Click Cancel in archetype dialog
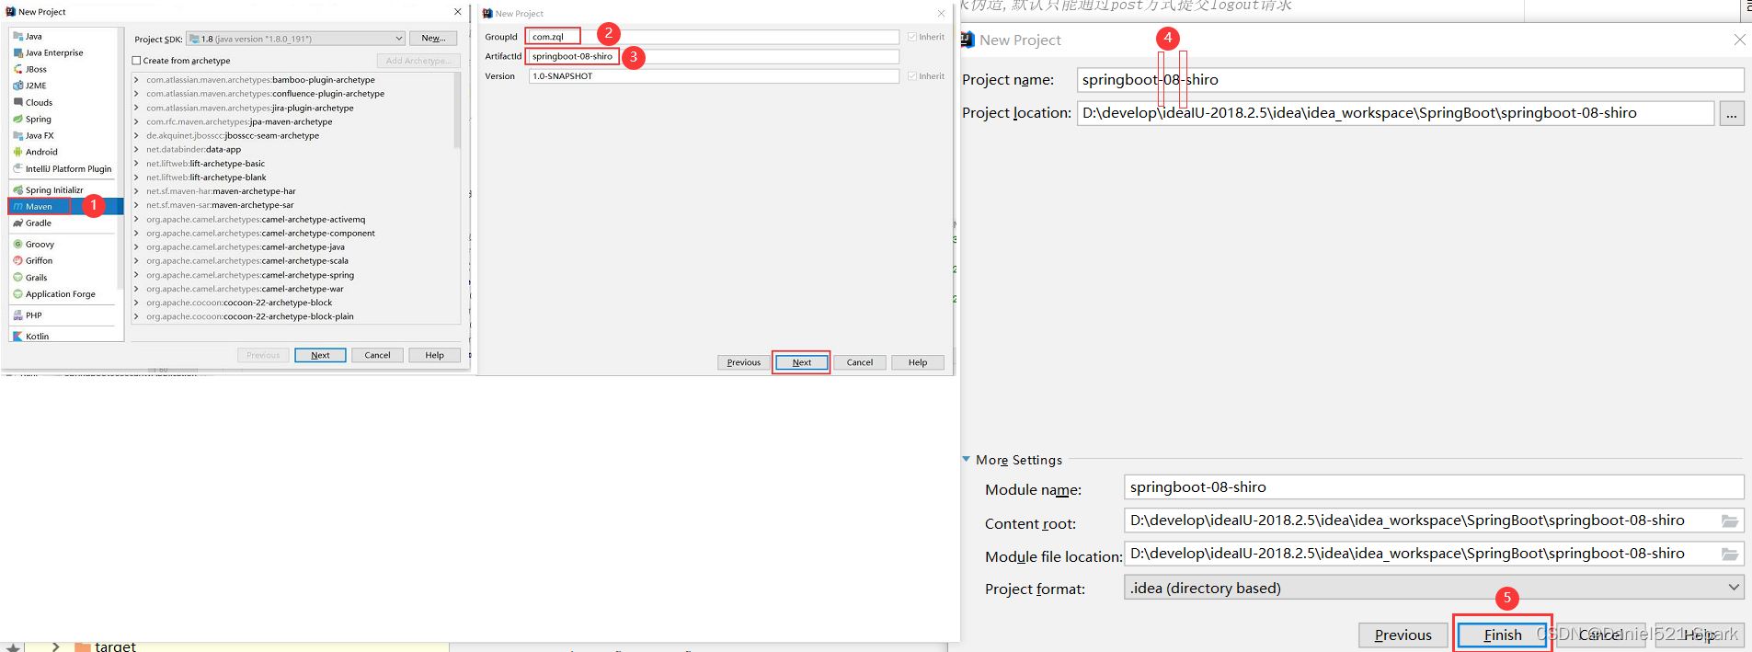This screenshot has height=652, width=1752. coord(377,355)
